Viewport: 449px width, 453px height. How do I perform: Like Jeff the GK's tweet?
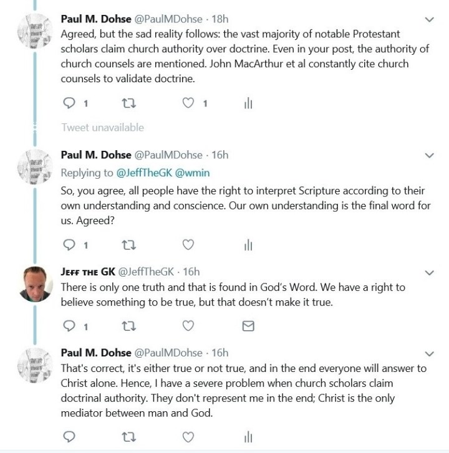(188, 326)
